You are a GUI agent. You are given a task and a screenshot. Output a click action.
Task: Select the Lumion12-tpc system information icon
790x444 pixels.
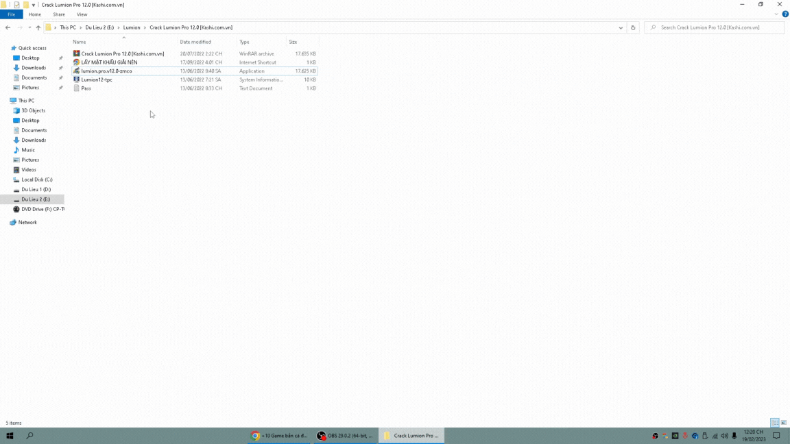click(76, 79)
